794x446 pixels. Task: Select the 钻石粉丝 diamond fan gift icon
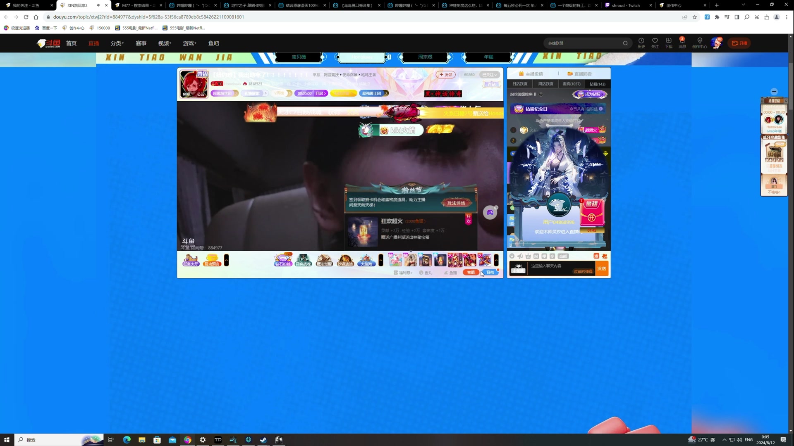coord(283,260)
